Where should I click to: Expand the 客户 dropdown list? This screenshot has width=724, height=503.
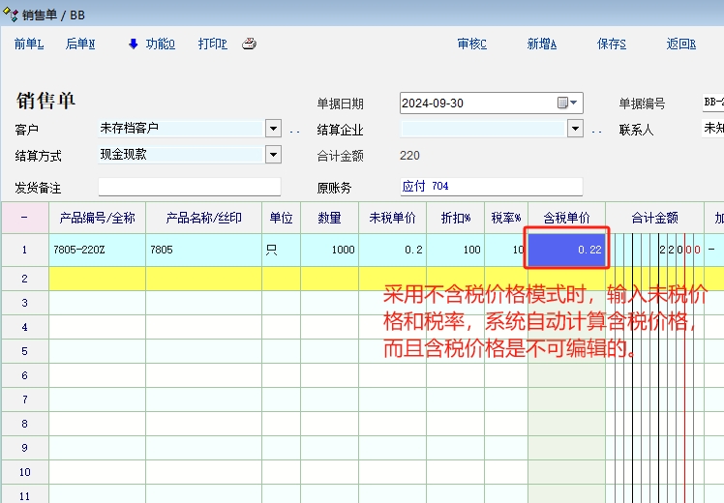pyautogui.click(x=273, y=129)
